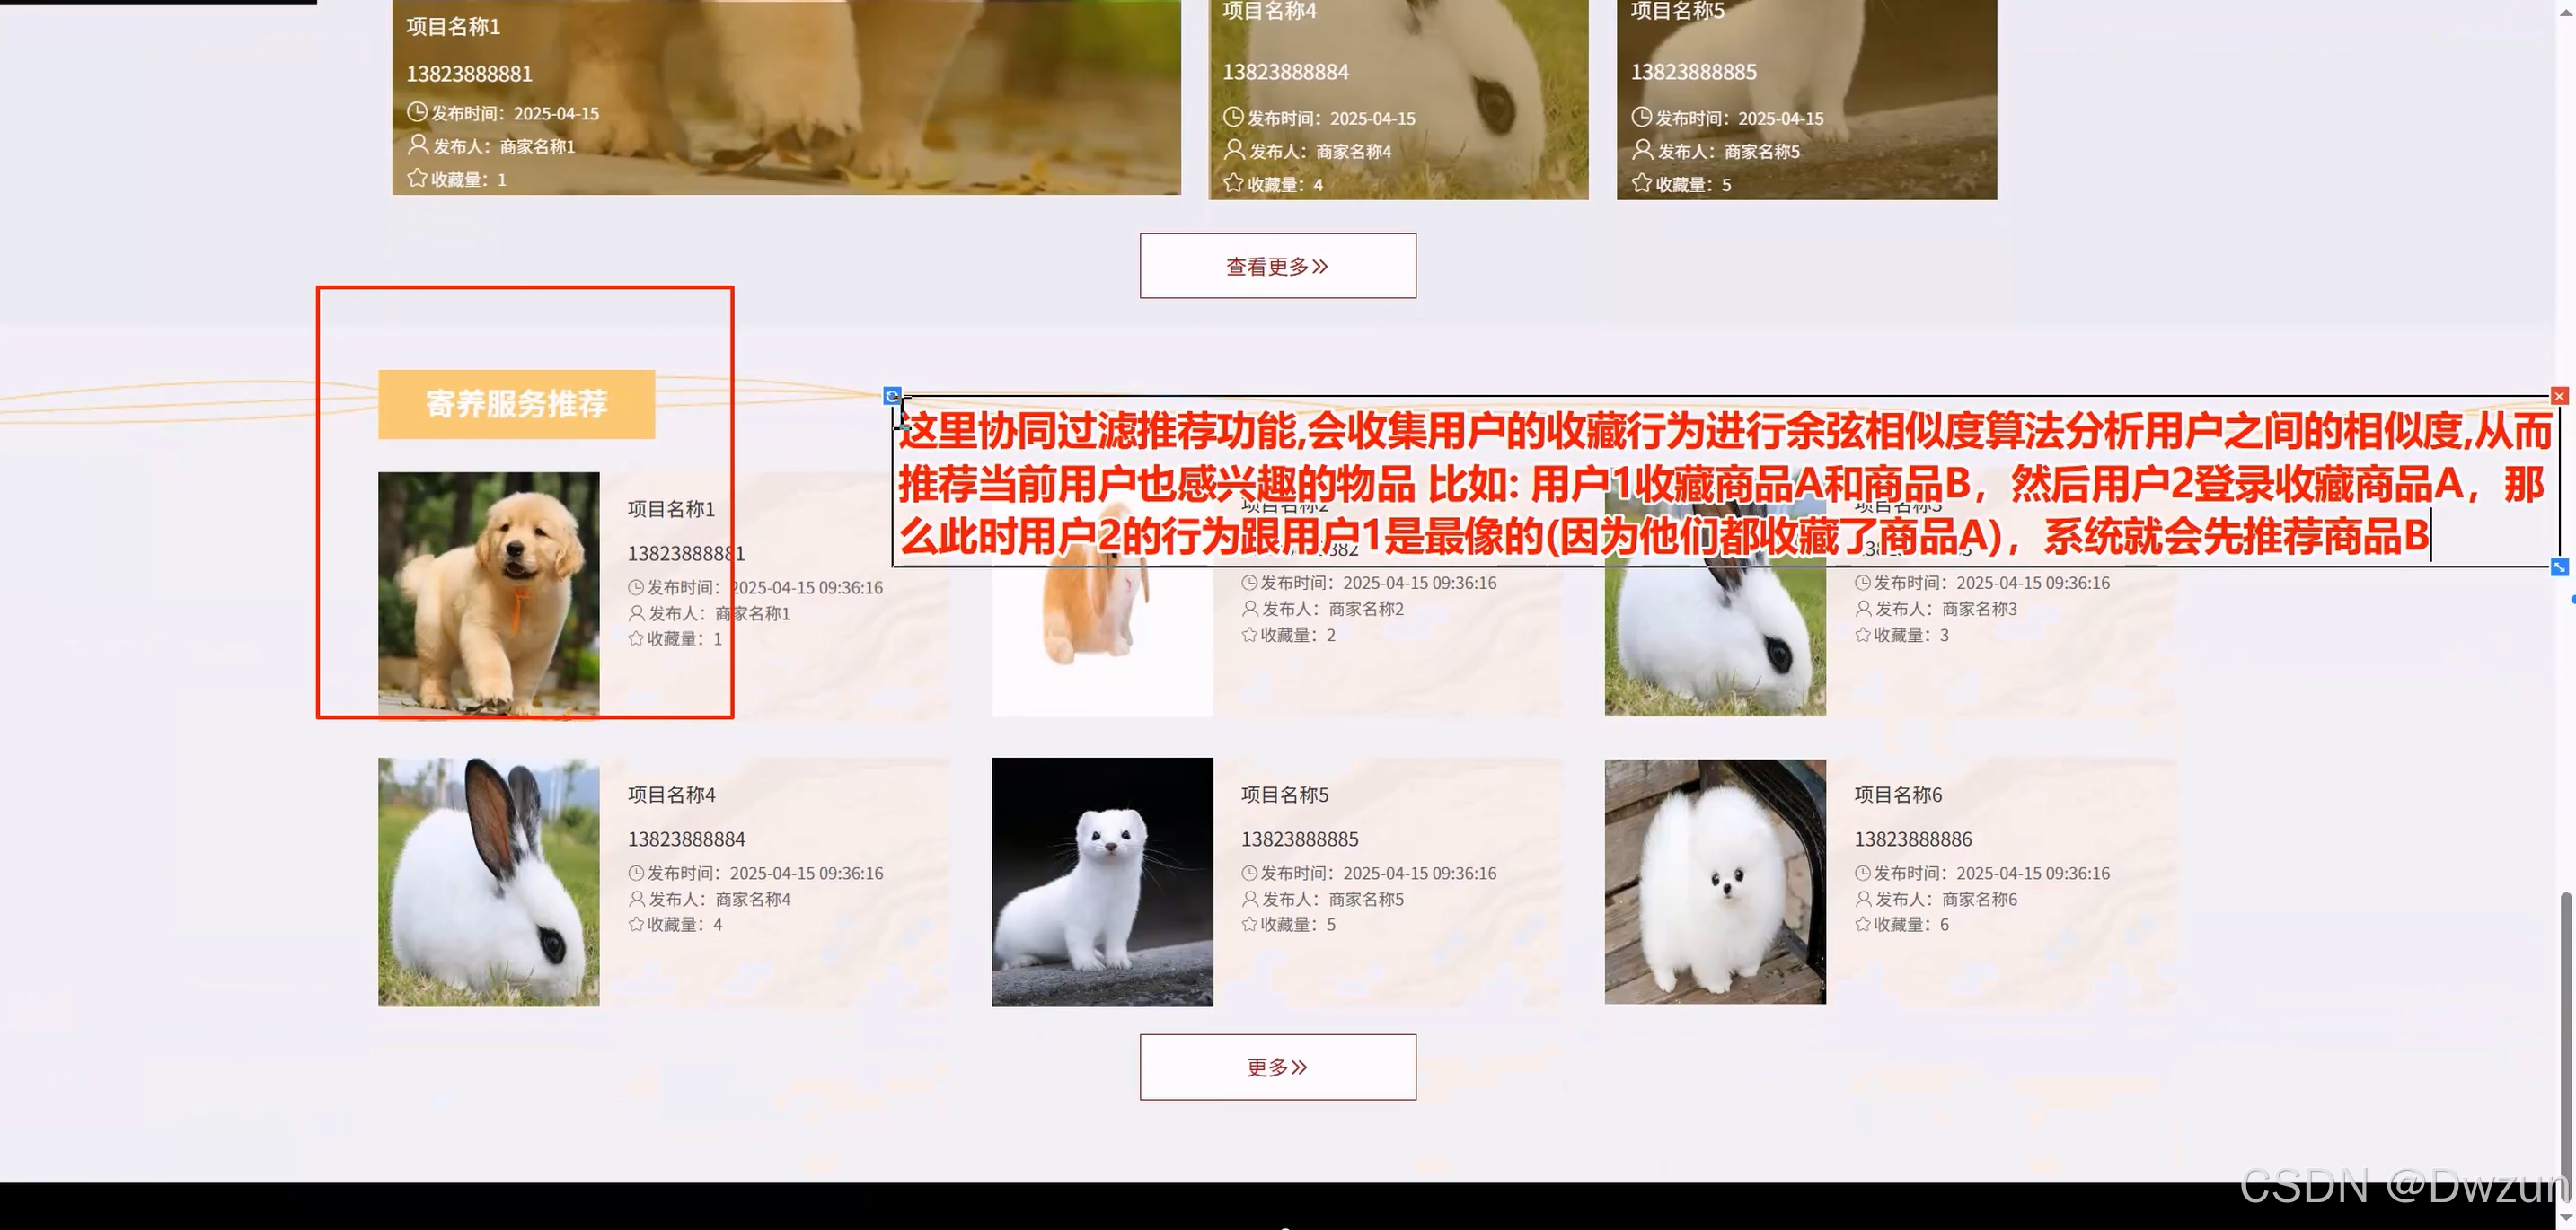Open the rabbit thumbnail for 项目名称4
The height and width of the screenshot is (1230, 2576).
(x=488, y=882)
